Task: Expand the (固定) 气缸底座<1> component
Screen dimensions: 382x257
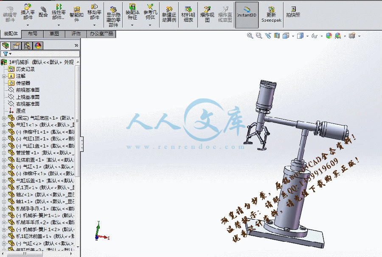Action: (4, 118)
